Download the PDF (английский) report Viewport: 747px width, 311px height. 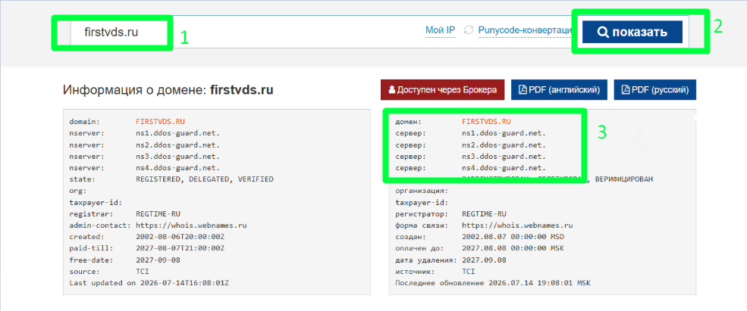point(559,90)
